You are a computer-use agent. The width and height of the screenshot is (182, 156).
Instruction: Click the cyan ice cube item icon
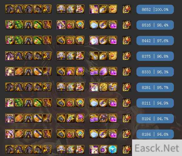pyautogui.click(x=113, y=149)
